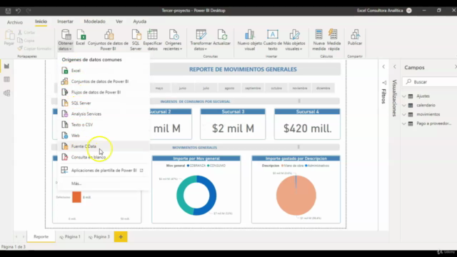This screenshot has height=257, width=457.
Task: Click Más... in the data sources menu
Action: pyautogui.click(x=104, y=183)
